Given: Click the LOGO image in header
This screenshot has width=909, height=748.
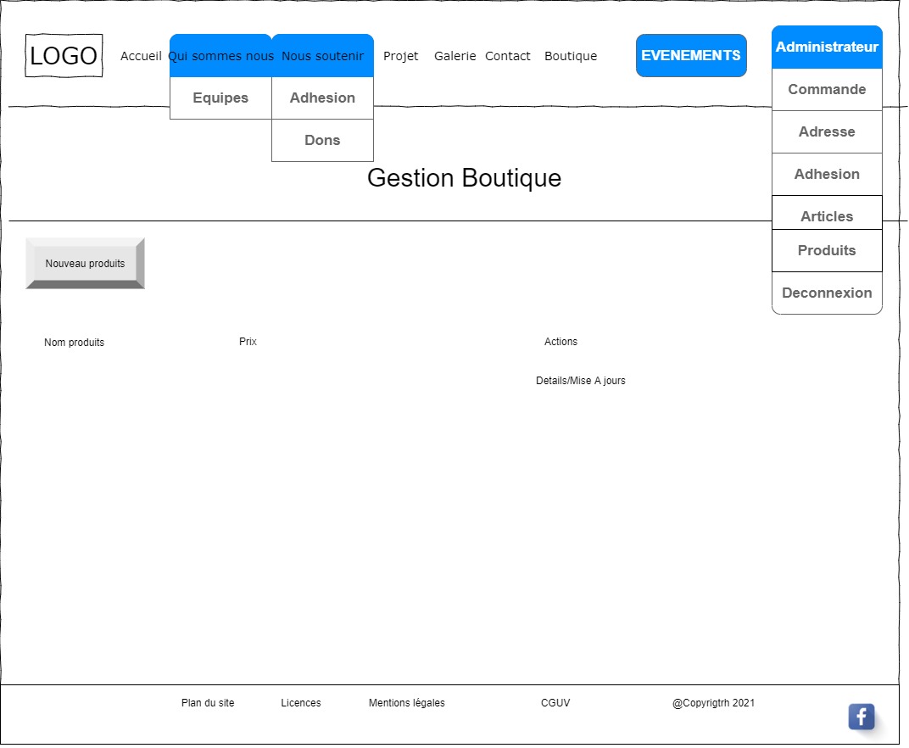Looking at the screenshot, I should (x=64, y=56).
